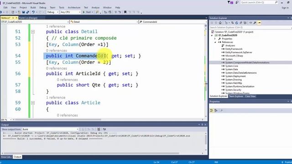
Task: Select the System.Net.Http reference
Action: 234,83
